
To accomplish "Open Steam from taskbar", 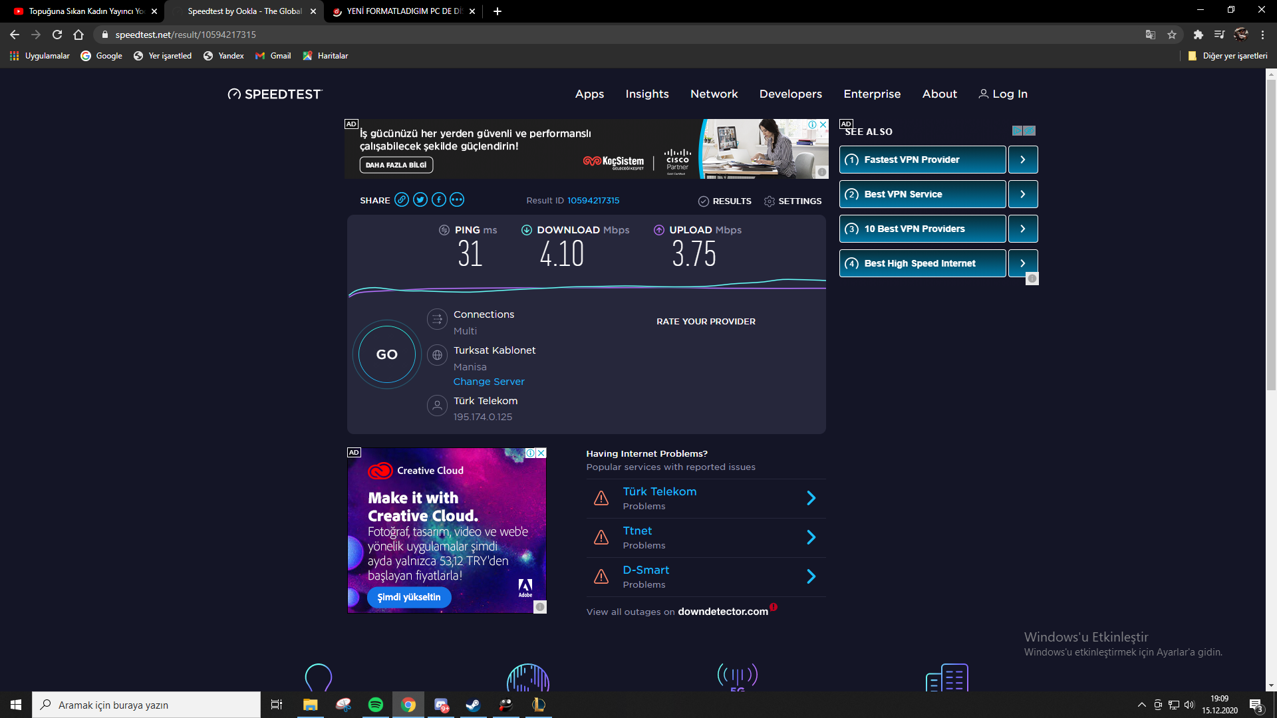I will pos(474,705).
